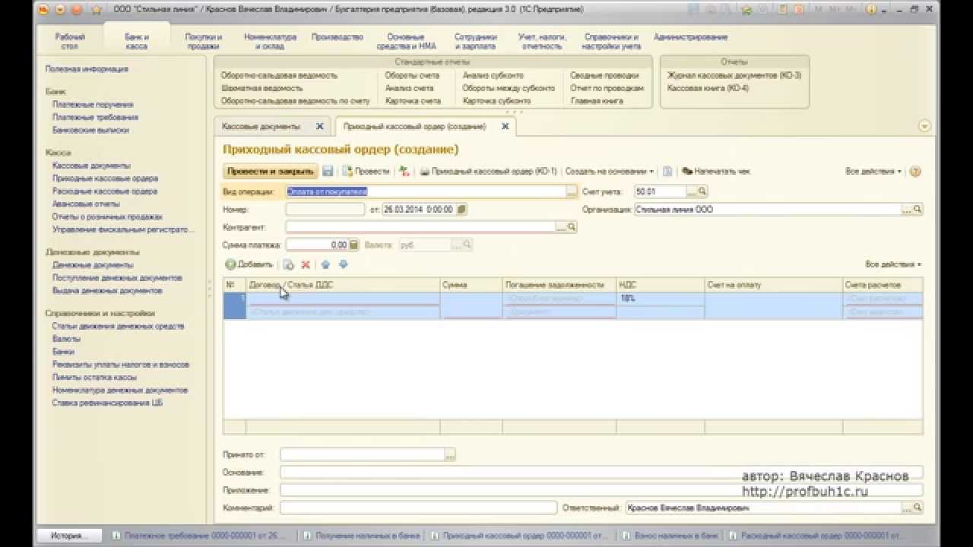
Task: Click the Сумма column header
Action: pos(471,285)
